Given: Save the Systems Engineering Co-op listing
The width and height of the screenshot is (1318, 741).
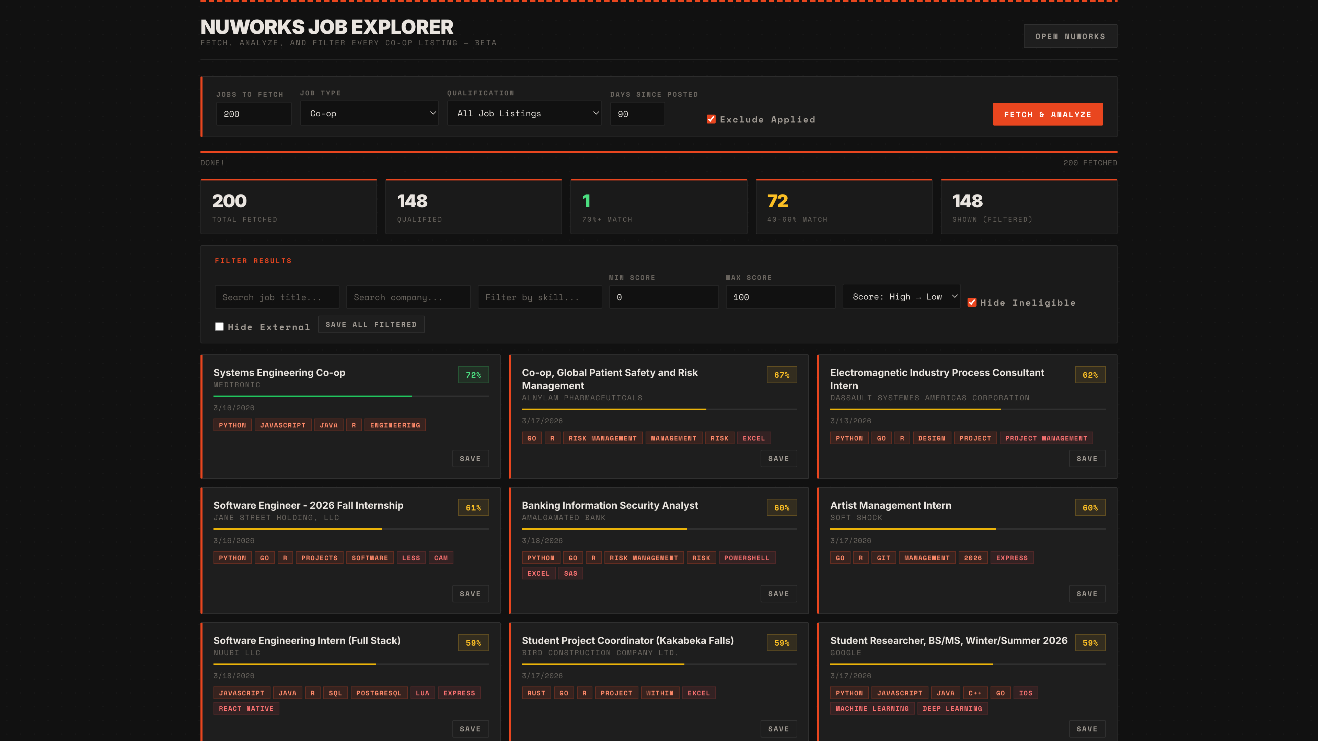Looking at the screenshot, I should click(x=470, y=458).
